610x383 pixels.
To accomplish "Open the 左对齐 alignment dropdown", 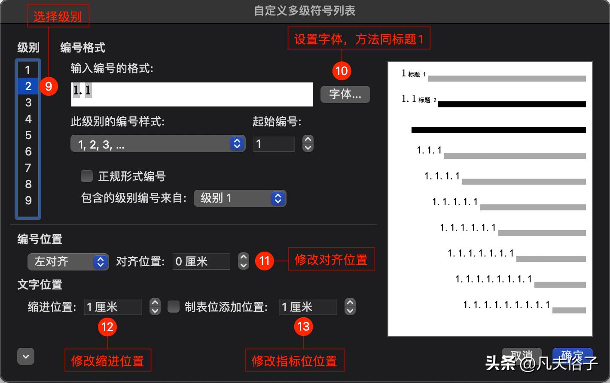I will tap(68, 261).
